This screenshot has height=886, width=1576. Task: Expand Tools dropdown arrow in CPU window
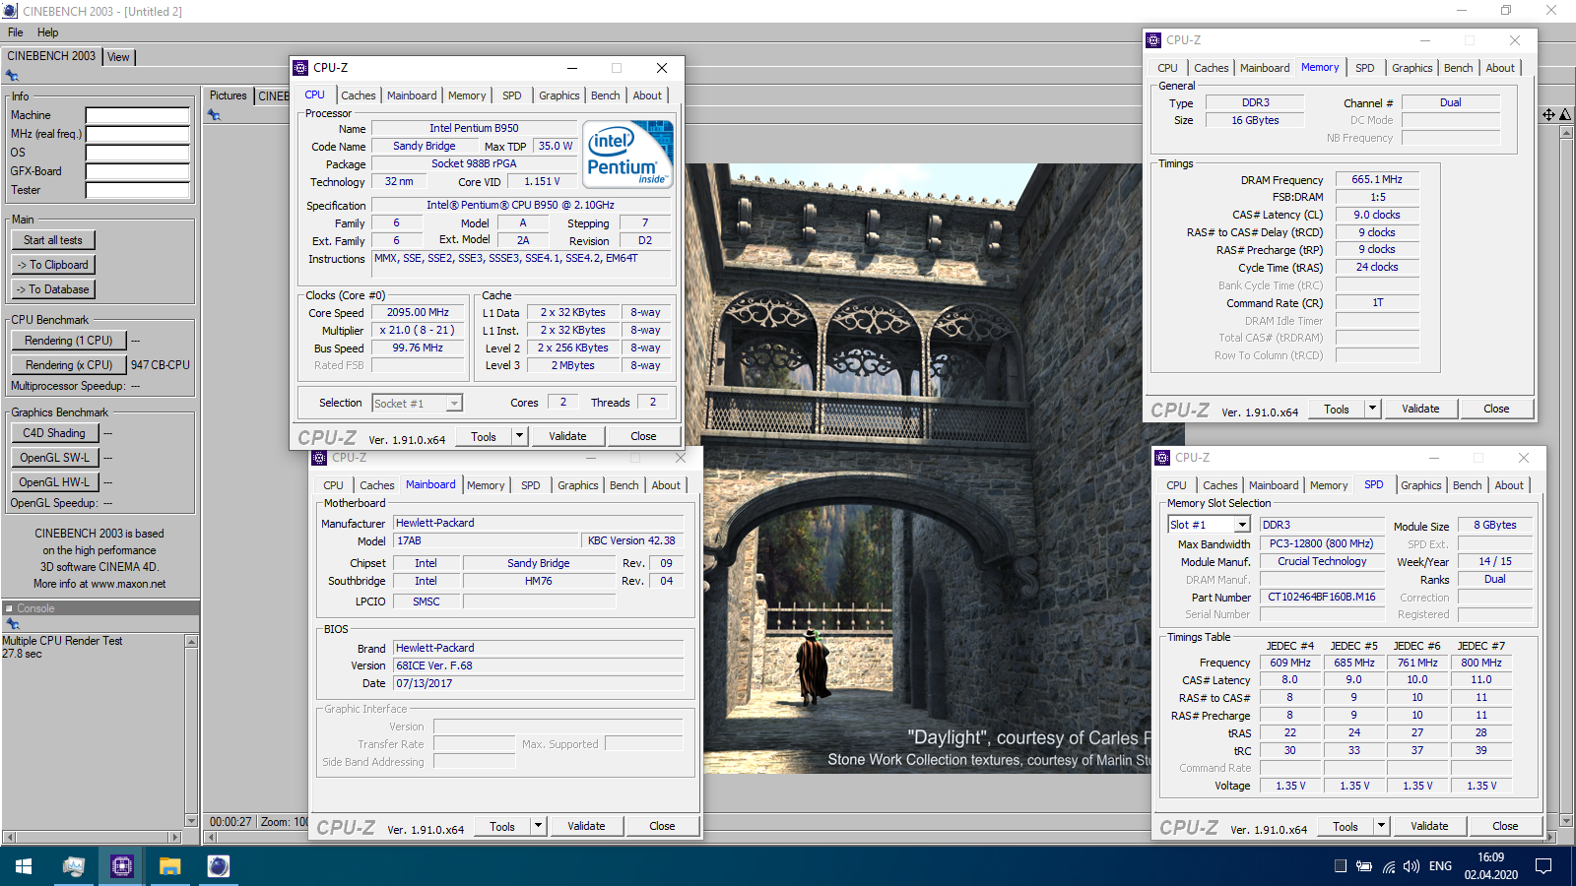pos(520,436)
